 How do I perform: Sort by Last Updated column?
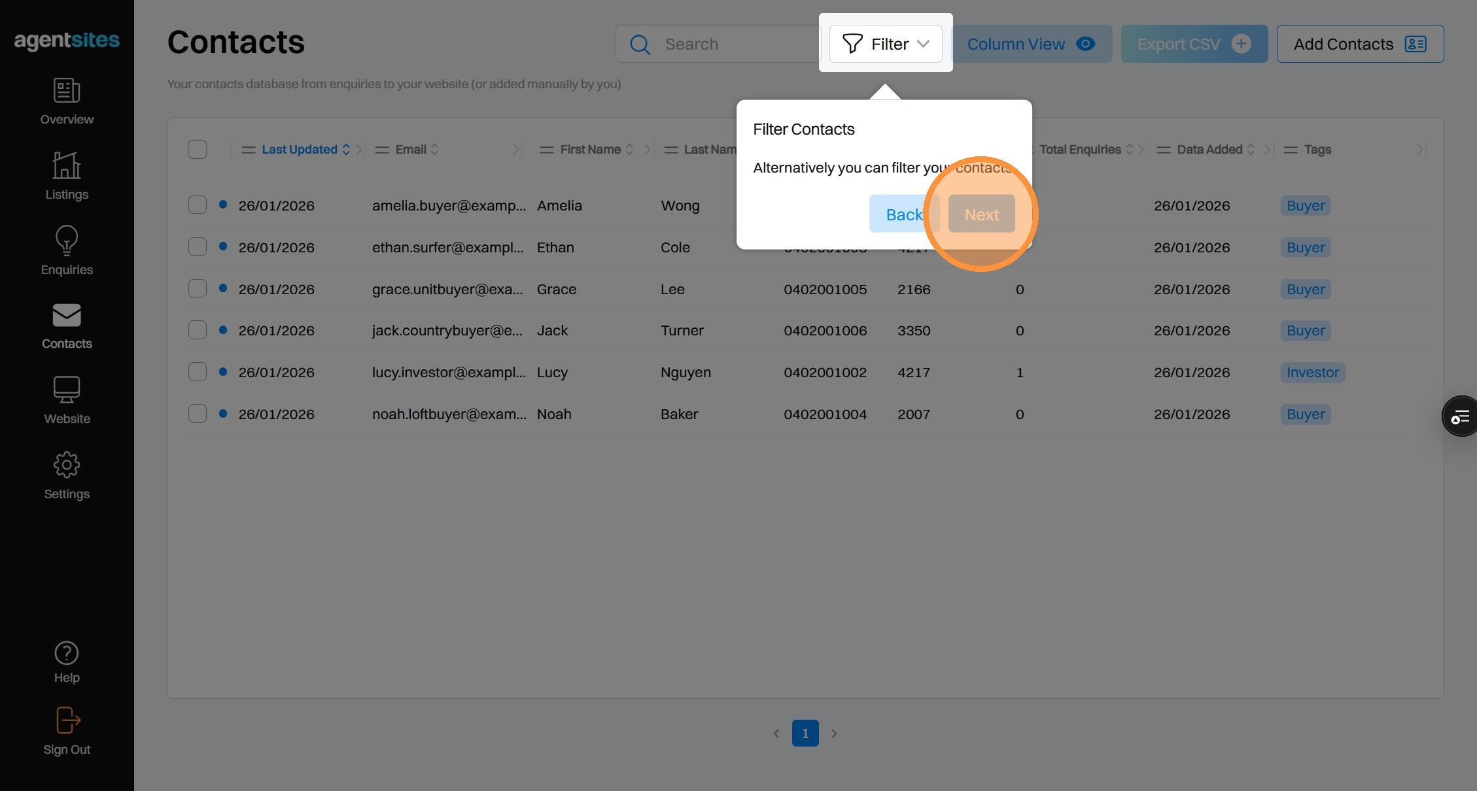pos(300,150)
